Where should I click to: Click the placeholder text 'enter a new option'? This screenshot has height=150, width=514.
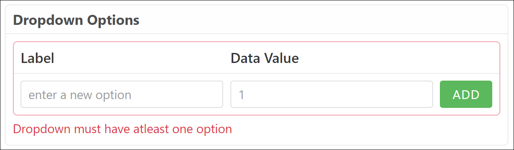click(80, 95)
